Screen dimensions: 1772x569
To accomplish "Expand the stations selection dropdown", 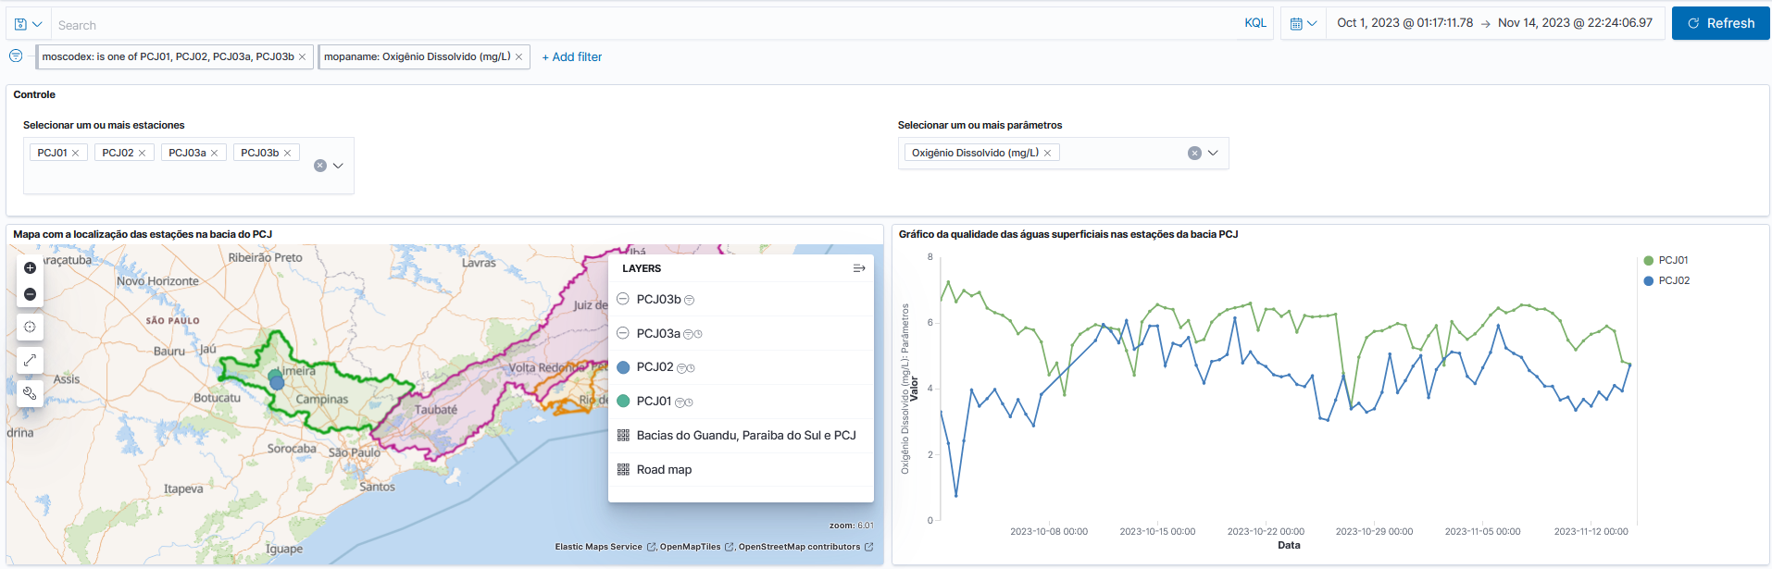I will click(339, 166).
